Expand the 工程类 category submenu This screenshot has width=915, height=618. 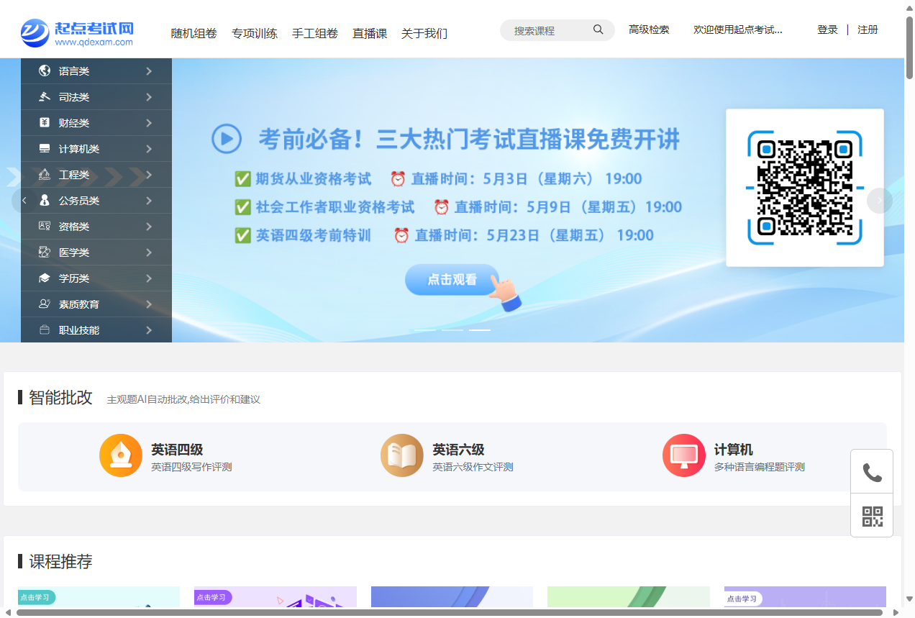click(149, 174)
